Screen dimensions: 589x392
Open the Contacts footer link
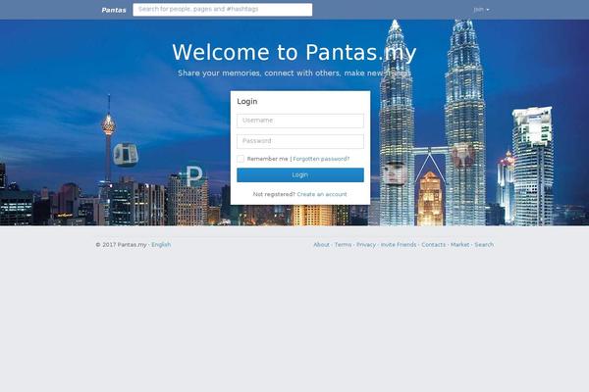pyautogui.click(x=434, y=245)
